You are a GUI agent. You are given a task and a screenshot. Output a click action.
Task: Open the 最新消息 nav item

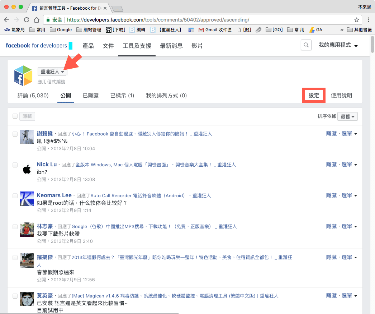(171, 46)
